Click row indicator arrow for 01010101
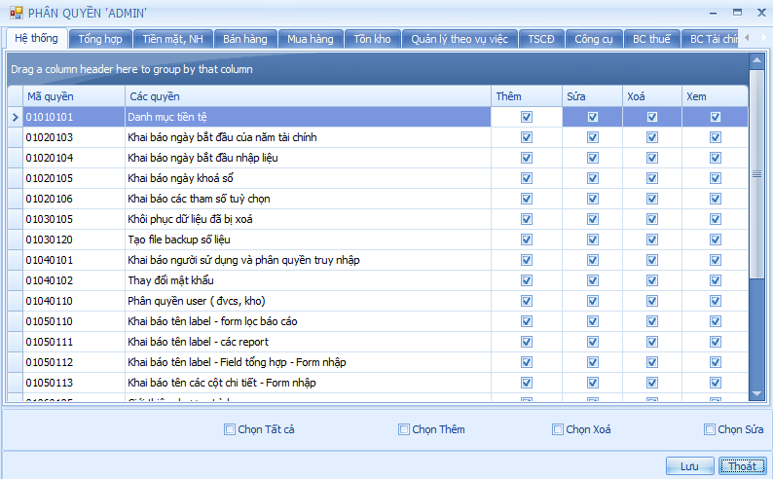 15,117
